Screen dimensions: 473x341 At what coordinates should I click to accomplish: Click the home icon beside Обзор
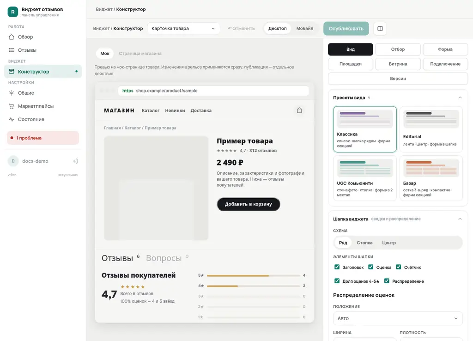(12, 37)
